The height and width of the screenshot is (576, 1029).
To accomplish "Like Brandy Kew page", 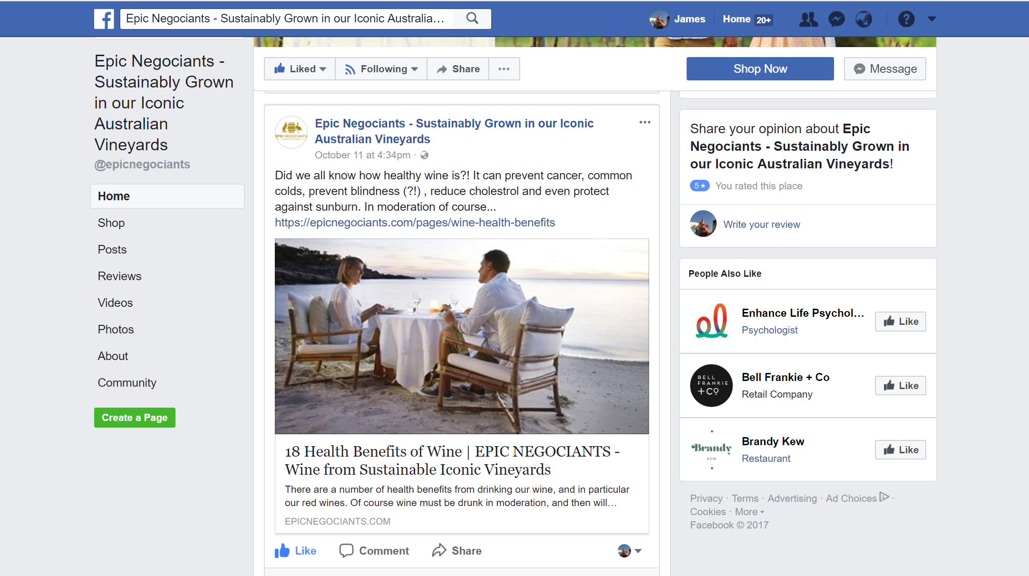I will [x=901, y=450].
